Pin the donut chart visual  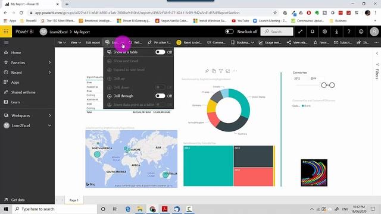pos(207,71)
